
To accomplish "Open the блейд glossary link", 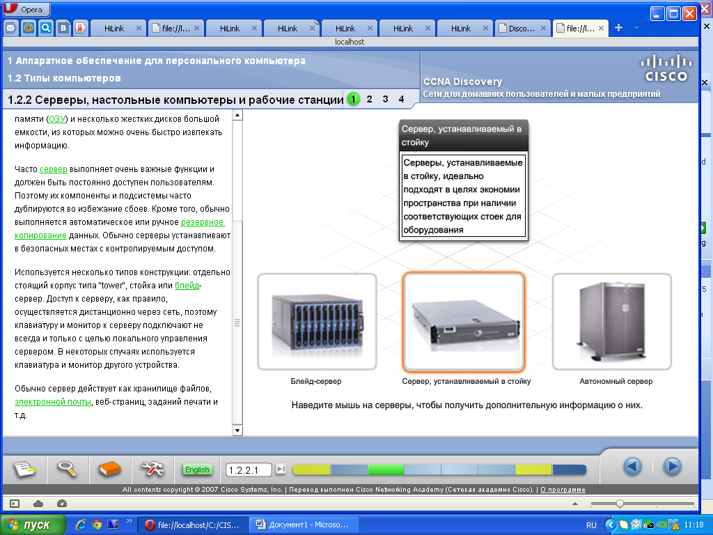I will [187, 286].
